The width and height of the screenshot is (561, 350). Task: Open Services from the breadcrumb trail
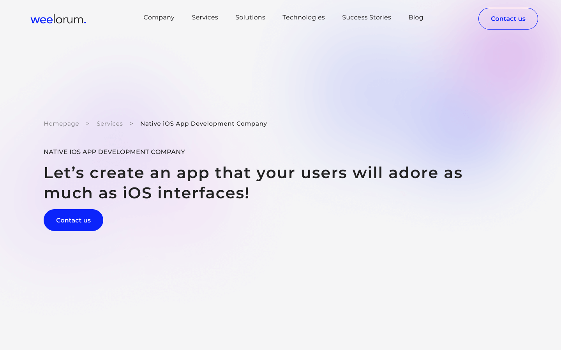(x=109, y=123)
